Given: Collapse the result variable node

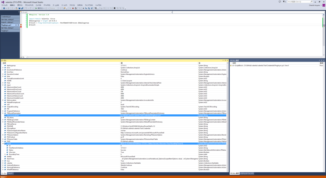Looking at the screenshot, I should (x=3, y=143).
